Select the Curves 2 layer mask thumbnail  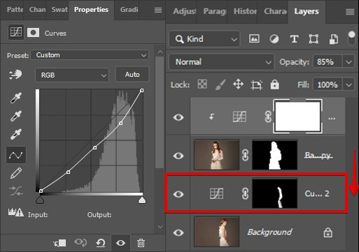275,193
